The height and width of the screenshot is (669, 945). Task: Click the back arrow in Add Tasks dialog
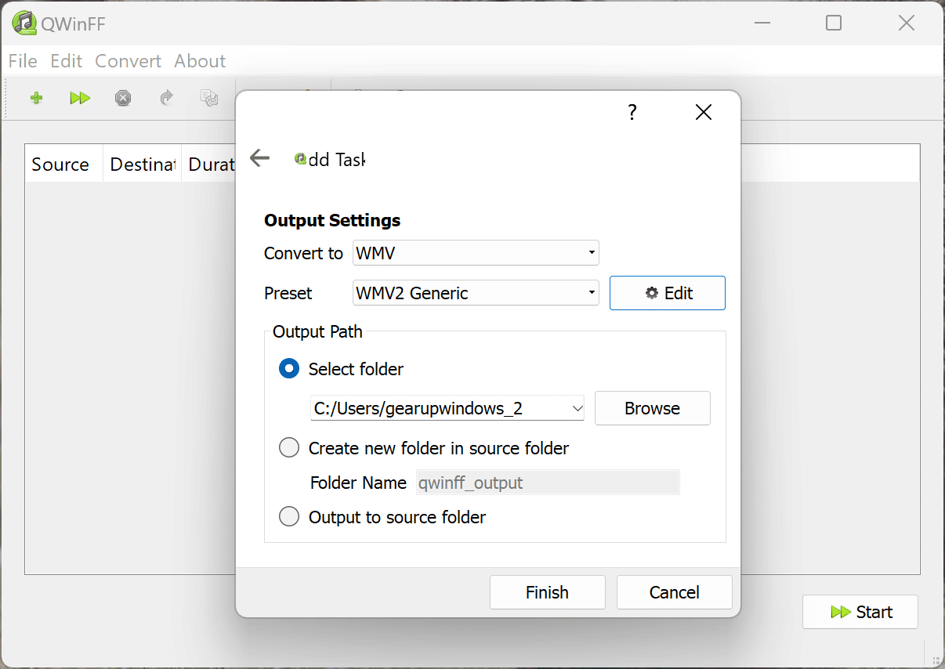click(259, 158)
